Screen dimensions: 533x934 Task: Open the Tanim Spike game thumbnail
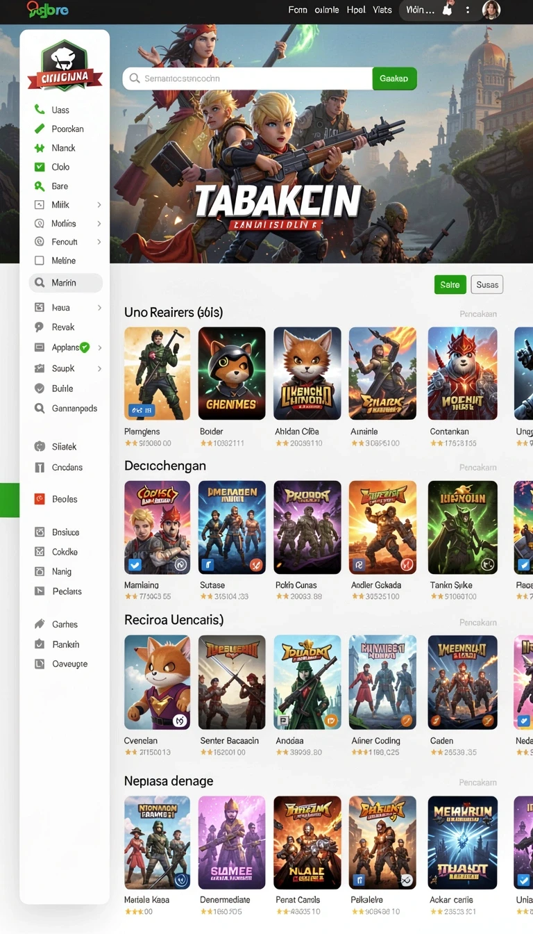(x=463, y=527)
